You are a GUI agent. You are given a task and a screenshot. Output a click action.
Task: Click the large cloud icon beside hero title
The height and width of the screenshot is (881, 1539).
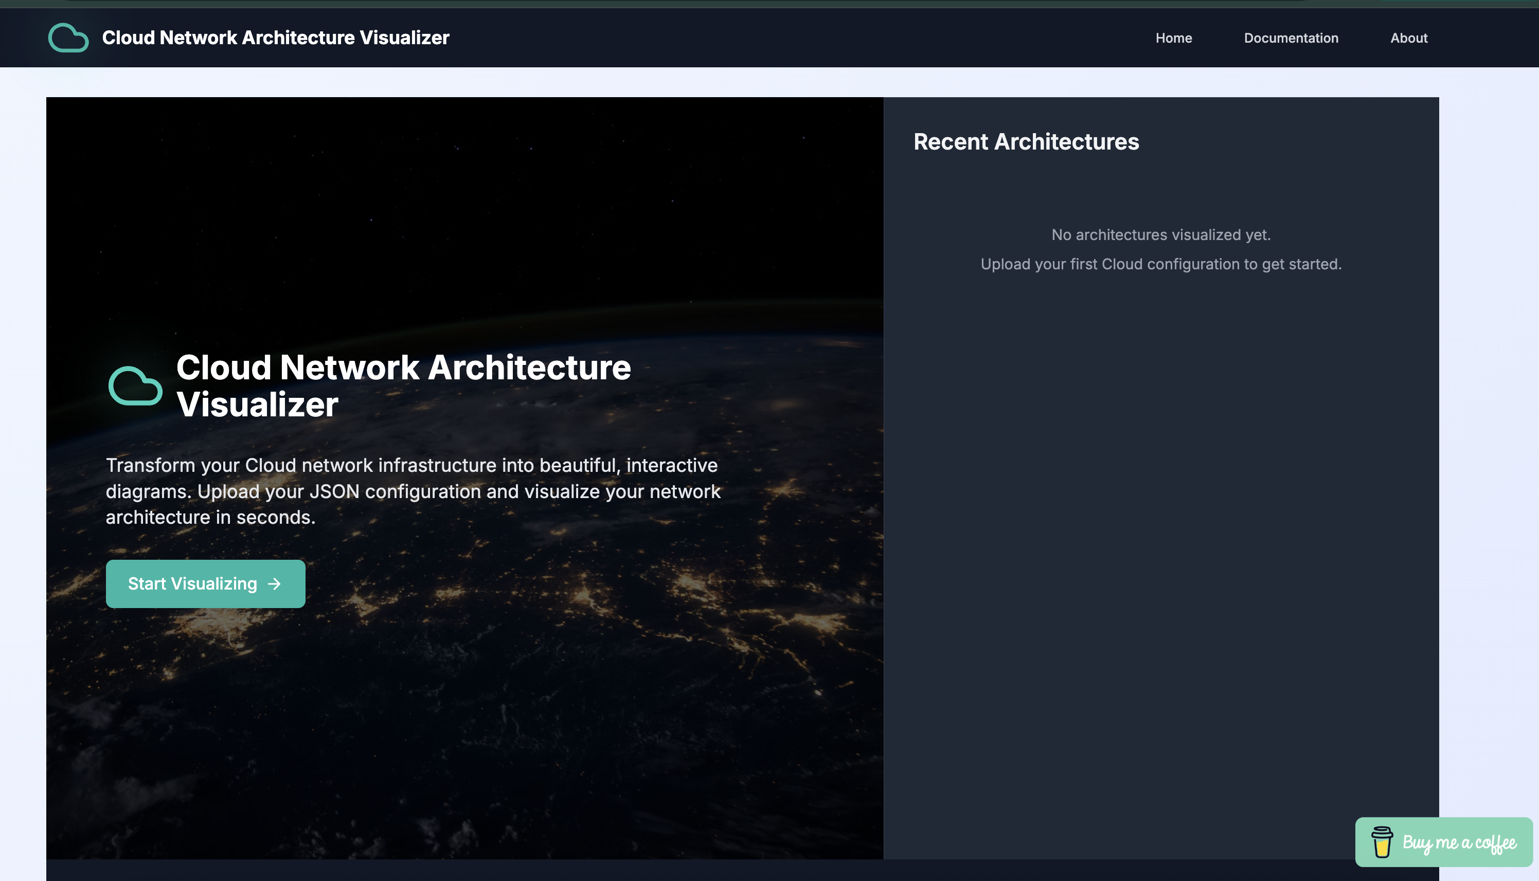(135, 386)
